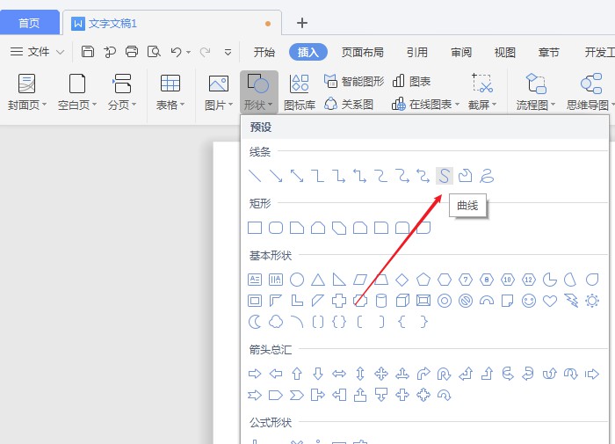Click the Print icon in quick toolbar

[132, 52]
